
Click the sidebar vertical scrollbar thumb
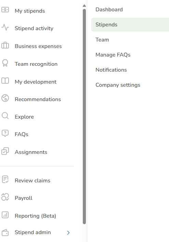click(x=84, y=117)
